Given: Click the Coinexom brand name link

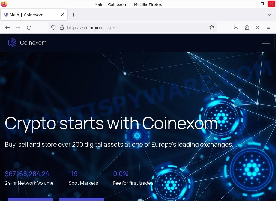Looking at the screenshot, I should (x=33, y=43).
